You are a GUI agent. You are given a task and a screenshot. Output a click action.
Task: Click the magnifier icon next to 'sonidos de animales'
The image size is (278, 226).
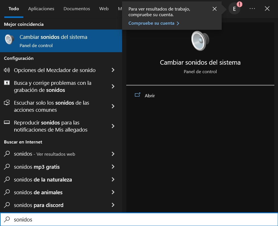[7, 192]
